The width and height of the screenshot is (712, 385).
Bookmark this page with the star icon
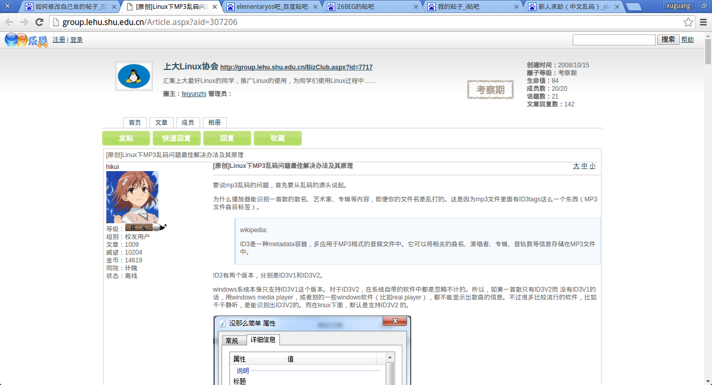[x=689, y=22]
